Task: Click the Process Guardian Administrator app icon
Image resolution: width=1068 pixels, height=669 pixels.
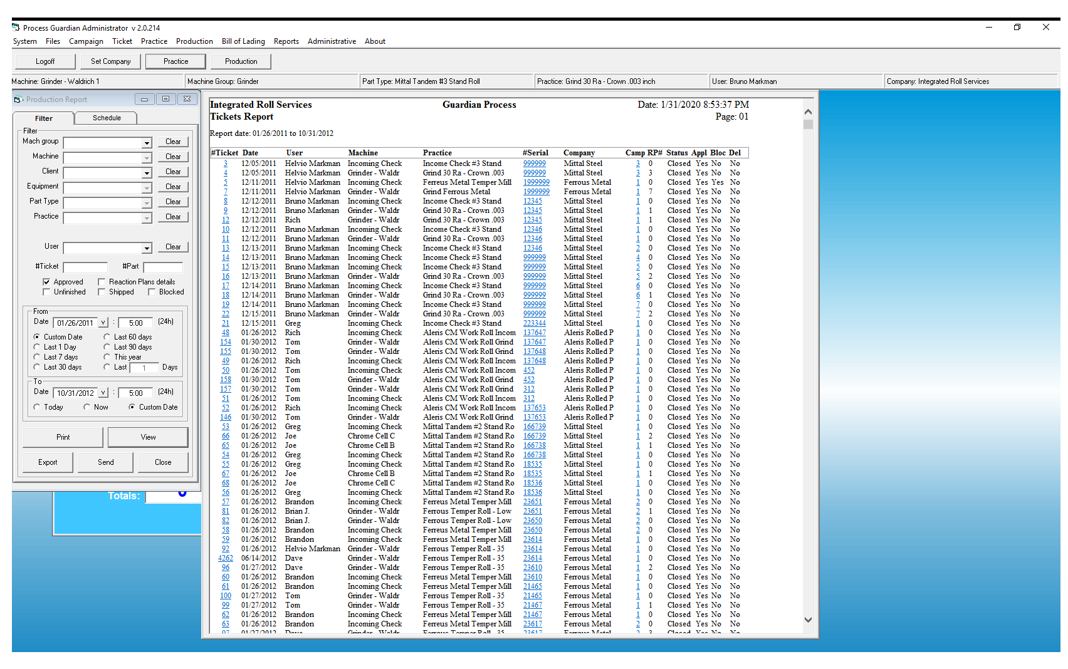Action: point(16,28)
